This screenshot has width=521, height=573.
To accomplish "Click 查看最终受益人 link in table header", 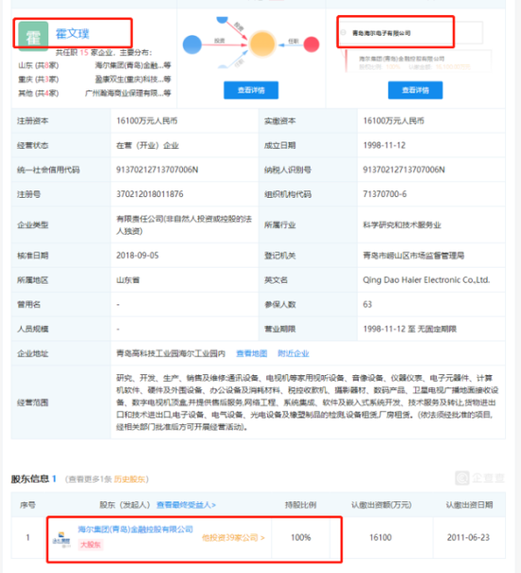I will 186,505.
